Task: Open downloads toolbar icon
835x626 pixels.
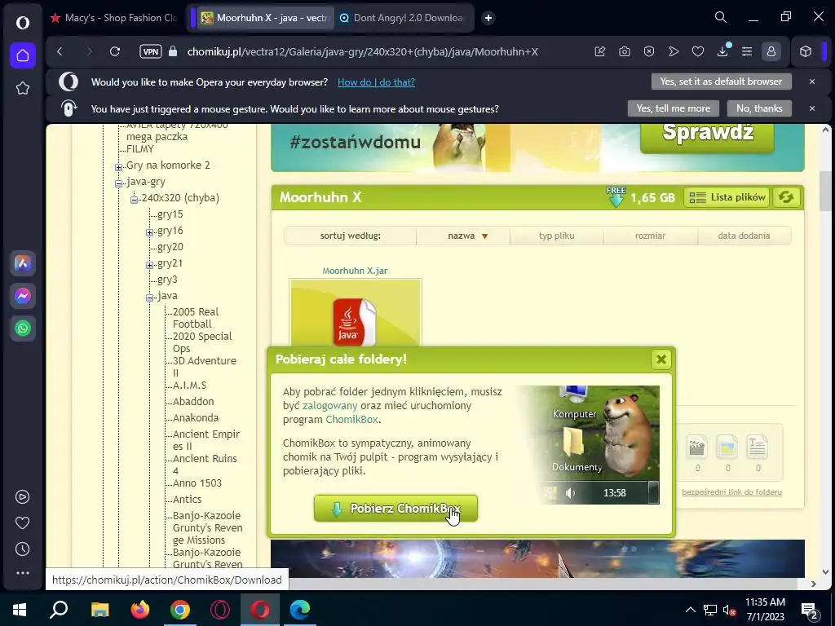Action: pos(722,51)
